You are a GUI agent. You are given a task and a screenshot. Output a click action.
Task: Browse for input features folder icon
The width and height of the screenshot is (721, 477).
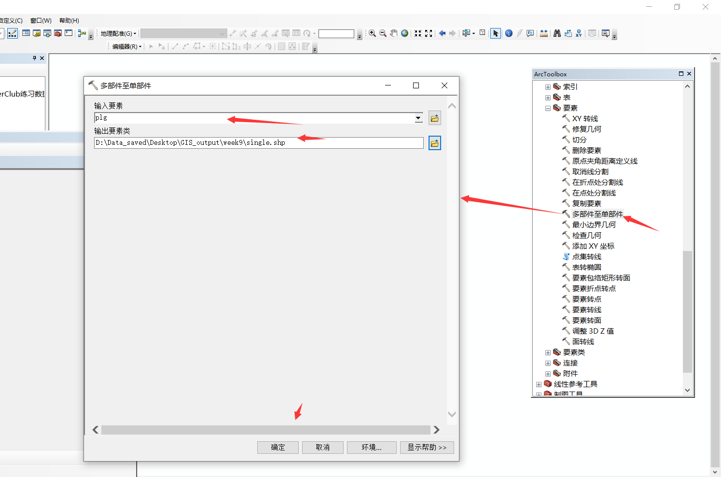435,118
